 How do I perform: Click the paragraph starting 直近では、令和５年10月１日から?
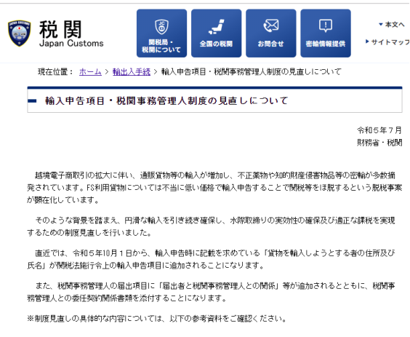[x=212, y=259]
